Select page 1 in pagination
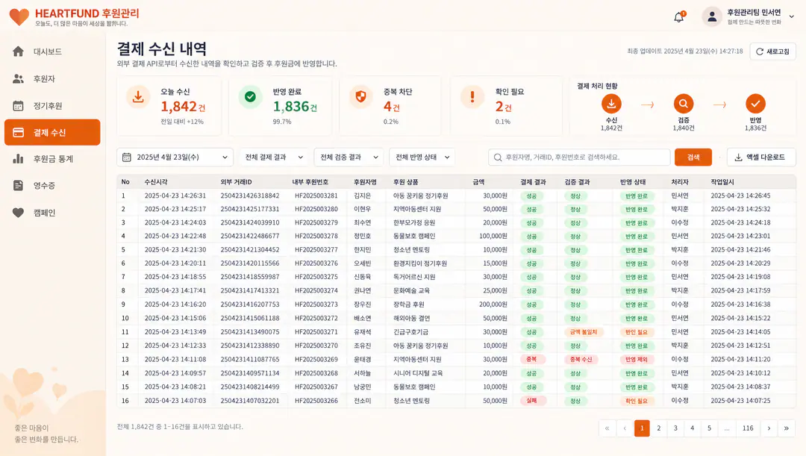 642,428
